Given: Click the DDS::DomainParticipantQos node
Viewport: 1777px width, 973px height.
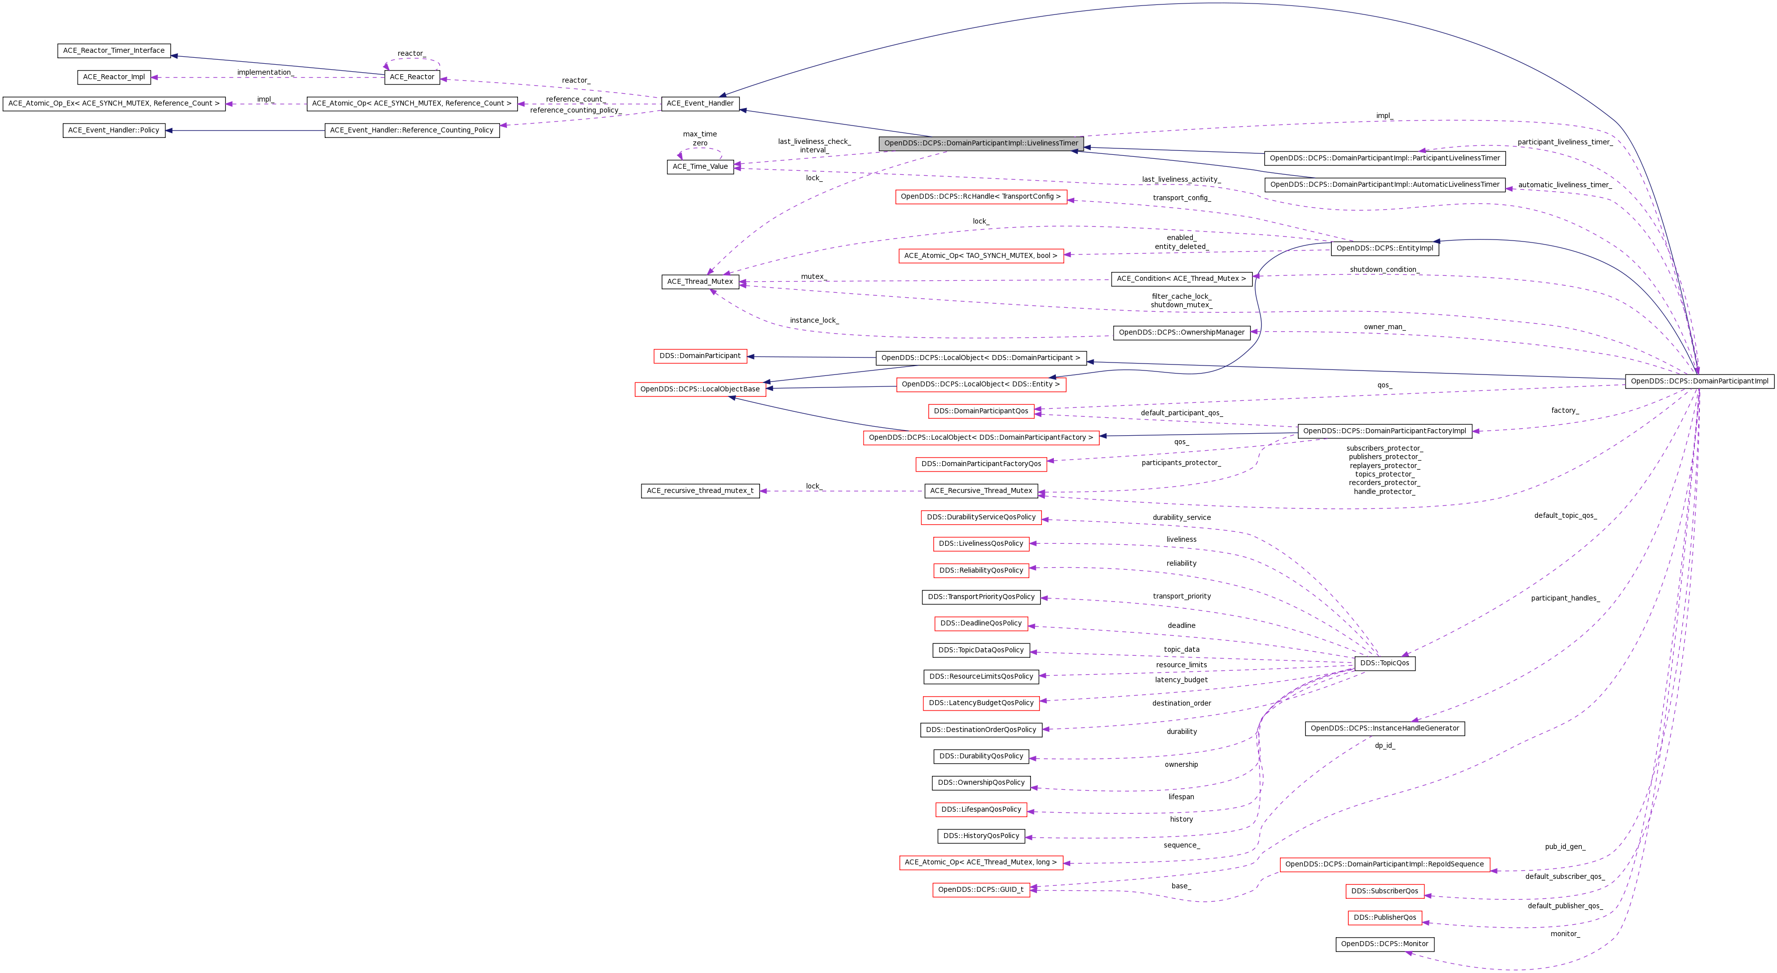Looking at the screenshot, I should click(x=981, y=412).
